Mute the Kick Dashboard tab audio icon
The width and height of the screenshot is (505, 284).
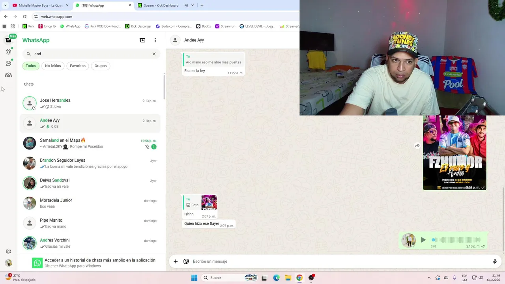(186, 6)
